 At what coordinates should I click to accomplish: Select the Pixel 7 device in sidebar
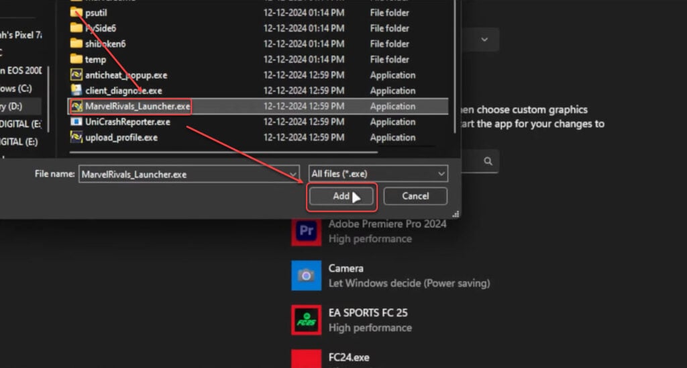(x=21, y=35)
